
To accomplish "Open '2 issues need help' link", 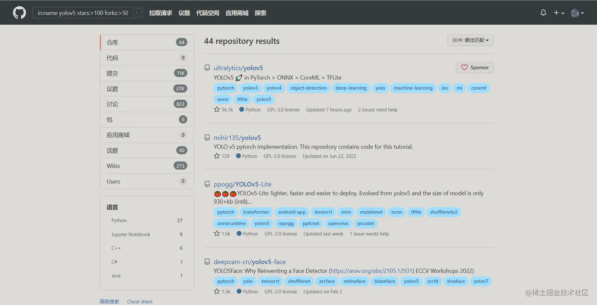I will tap(377, 110).
